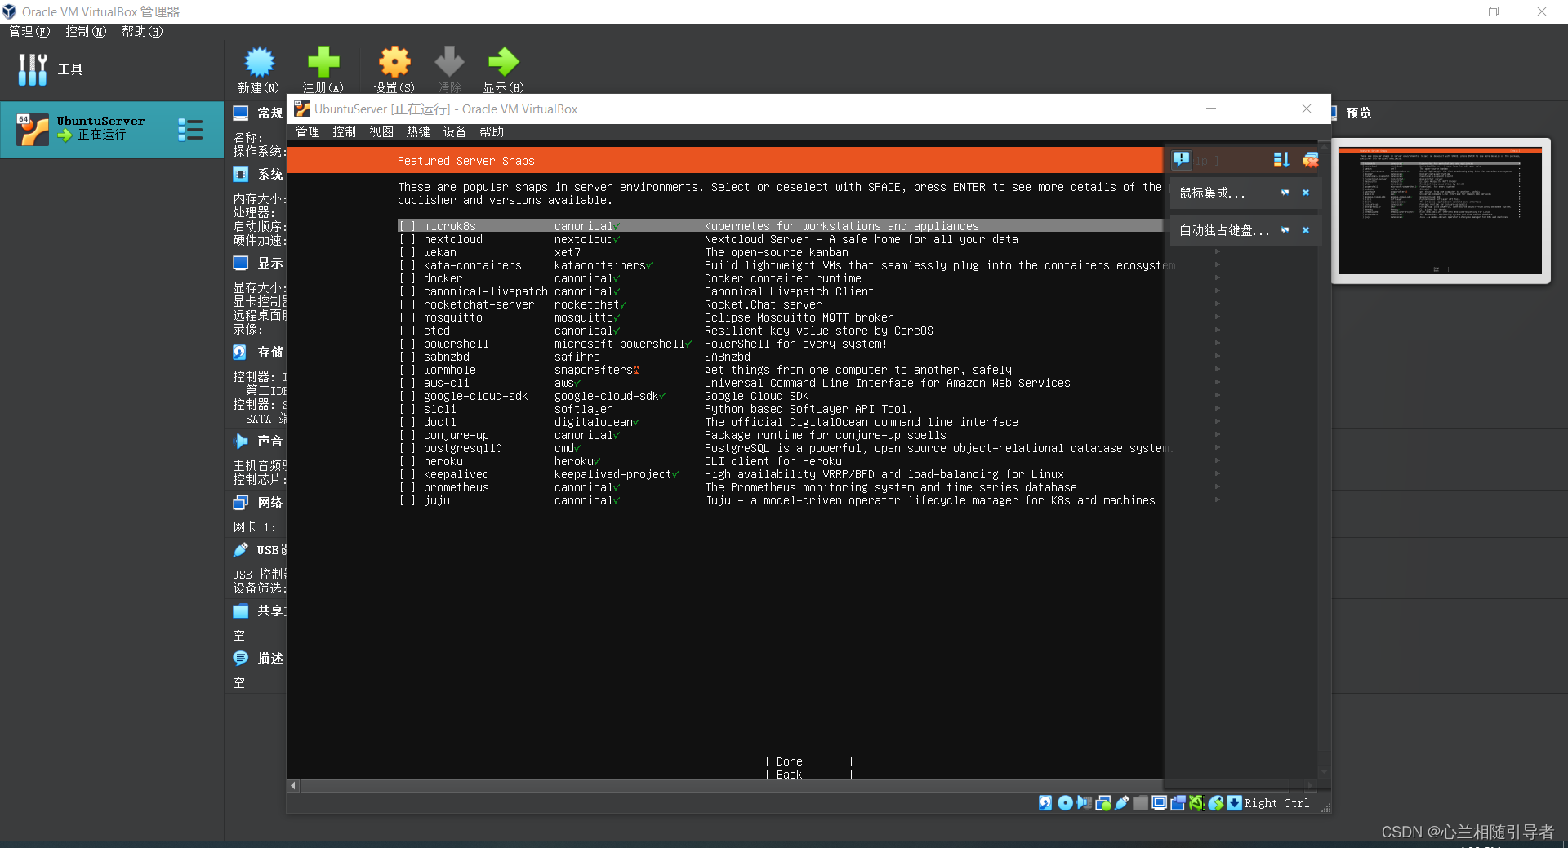Check the prometheus snap checkbox
This screenshot has width=1568, height=848.
tap(408, 487)
